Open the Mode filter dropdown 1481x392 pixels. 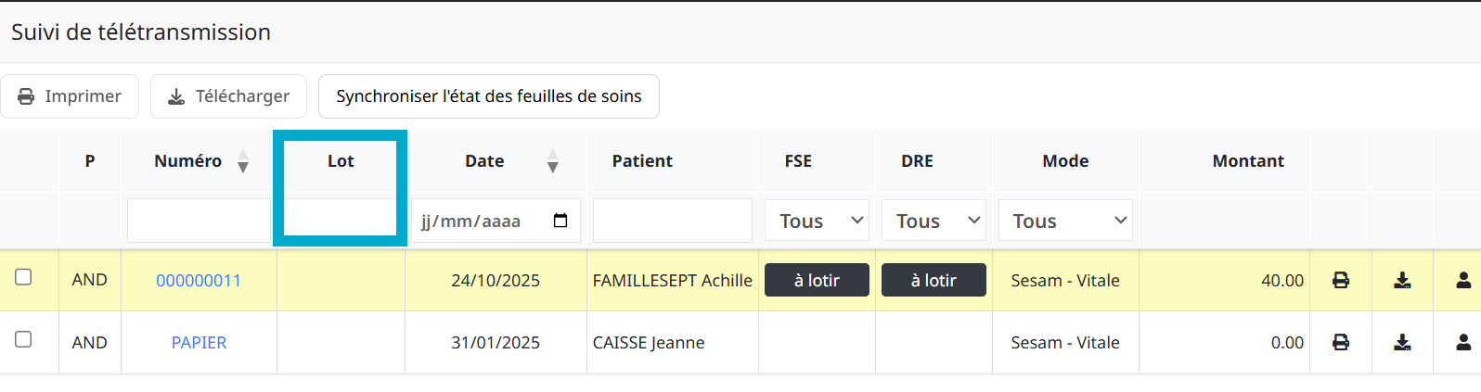coord(1065,221)
